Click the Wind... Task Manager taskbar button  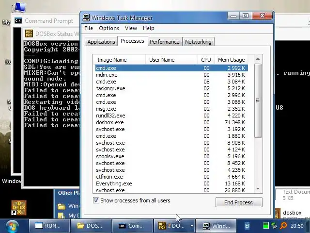216,226
